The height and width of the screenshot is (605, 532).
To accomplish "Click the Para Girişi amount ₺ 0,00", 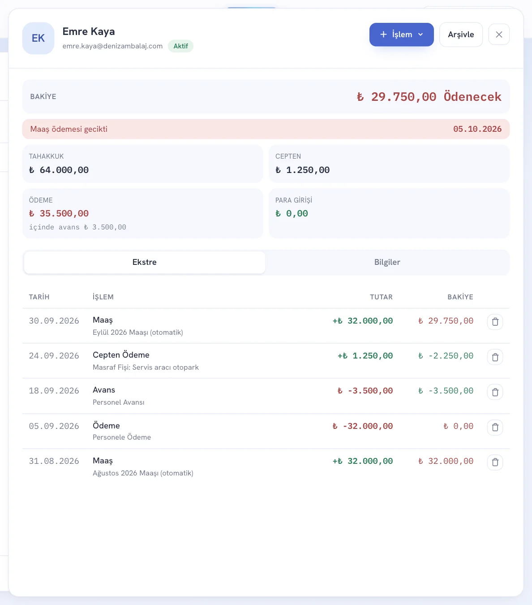I will point(292,213).
